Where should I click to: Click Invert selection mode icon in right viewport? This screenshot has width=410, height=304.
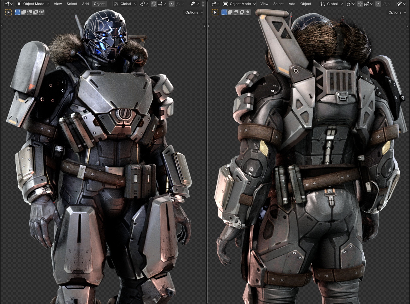click(x=242, y=12)
